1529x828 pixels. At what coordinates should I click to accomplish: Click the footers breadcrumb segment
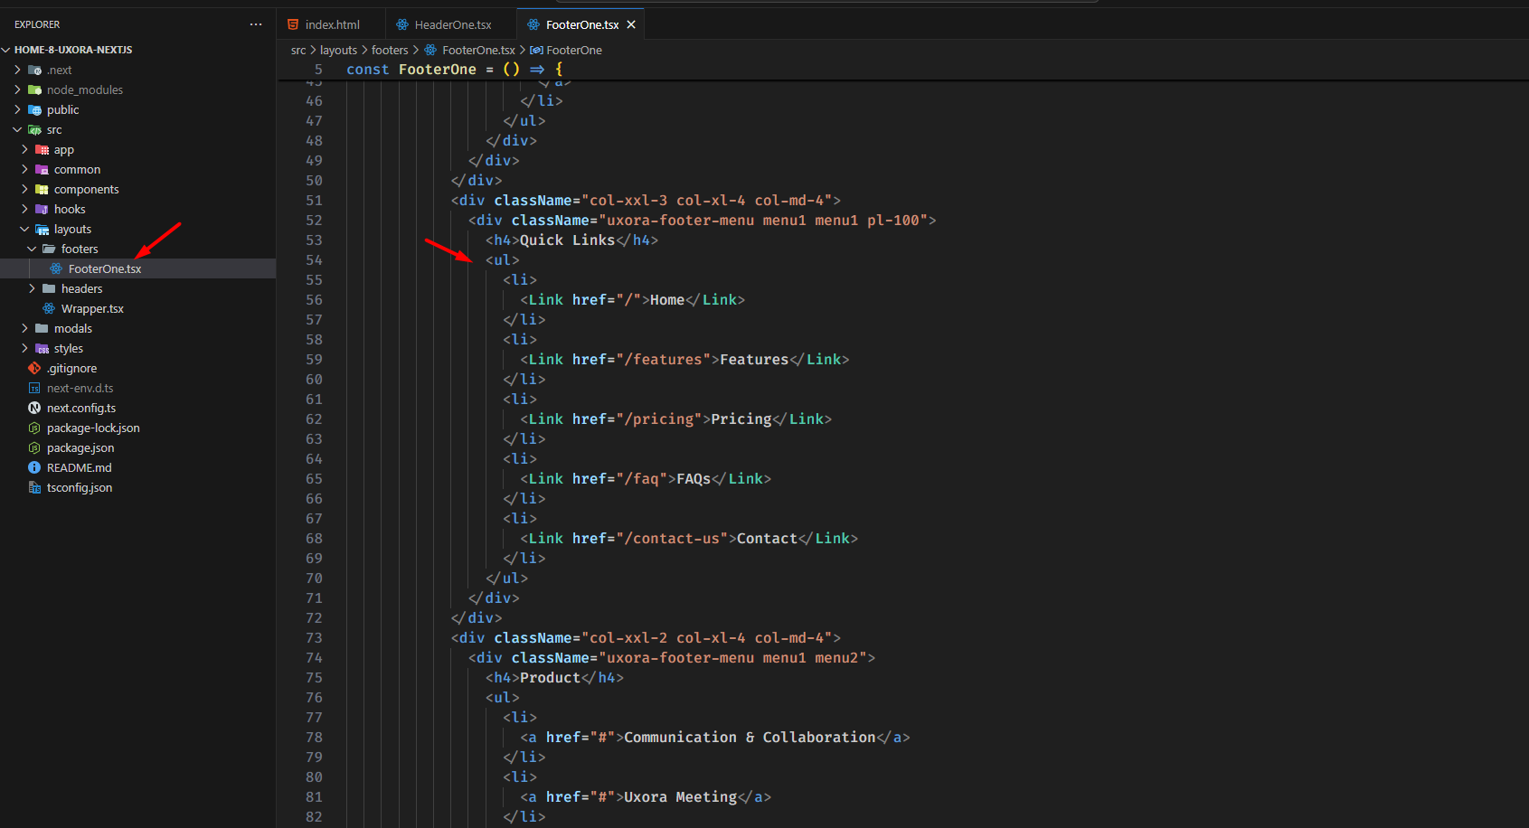(x=390, y=50)
